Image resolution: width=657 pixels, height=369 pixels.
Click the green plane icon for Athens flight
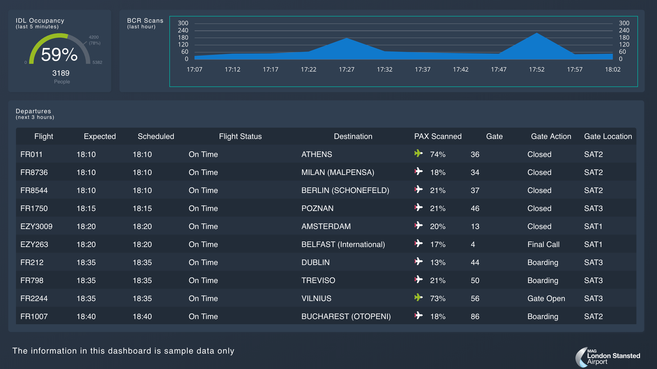pyautogui.click(x=418, y=153)
